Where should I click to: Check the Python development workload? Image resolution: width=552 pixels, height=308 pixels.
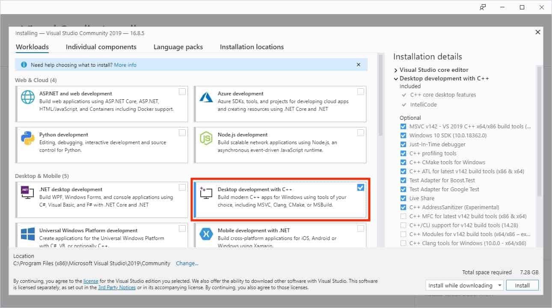pos(182,133)
